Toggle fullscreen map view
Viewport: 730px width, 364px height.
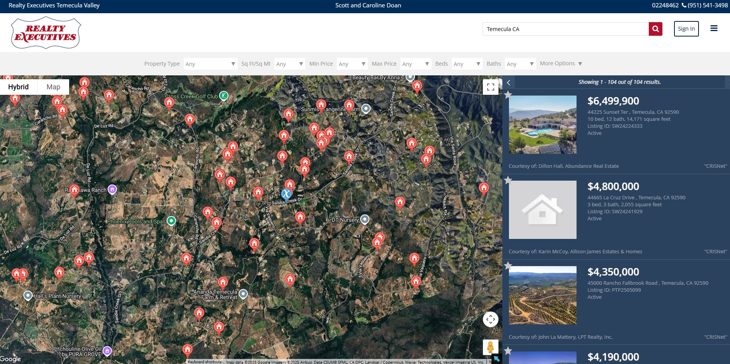[x=490, y=87]
